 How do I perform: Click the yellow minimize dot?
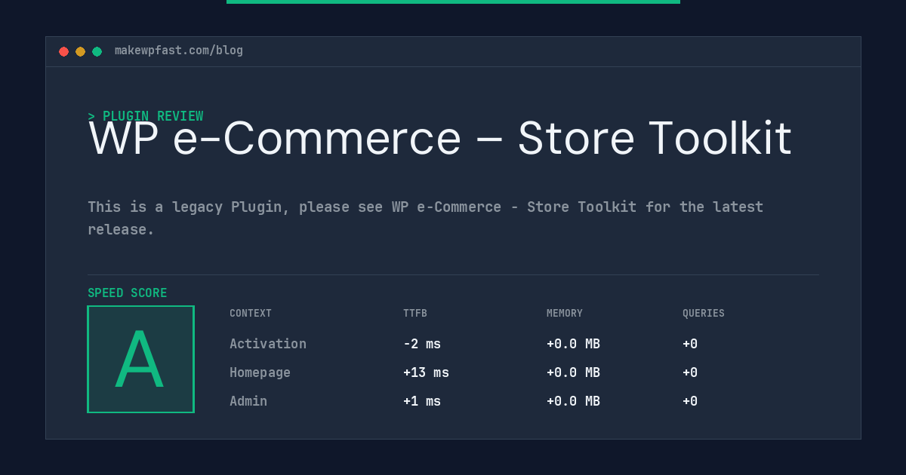pyautogui.click(x=80, y=51)
